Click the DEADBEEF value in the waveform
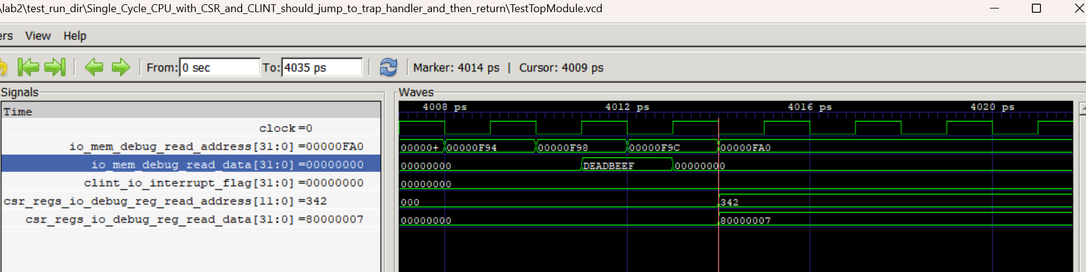This screenshot has height=272, width=1086. (x=608, y=165)
